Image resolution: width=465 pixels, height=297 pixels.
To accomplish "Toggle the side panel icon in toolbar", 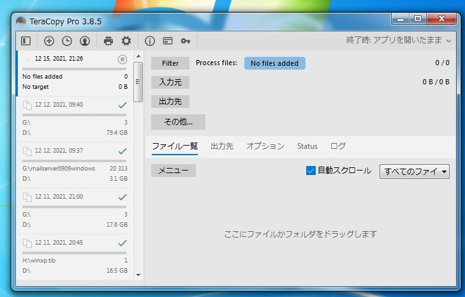I will pos(26,41).
